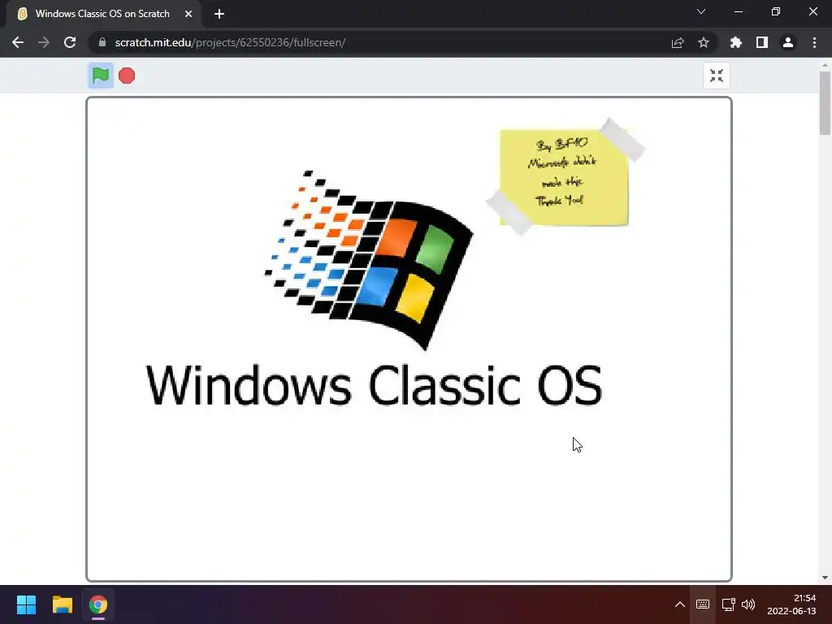Open the browser side panel
Viewport: 832px width, 624px height.
pyautogui.click(x=762, y=42)
